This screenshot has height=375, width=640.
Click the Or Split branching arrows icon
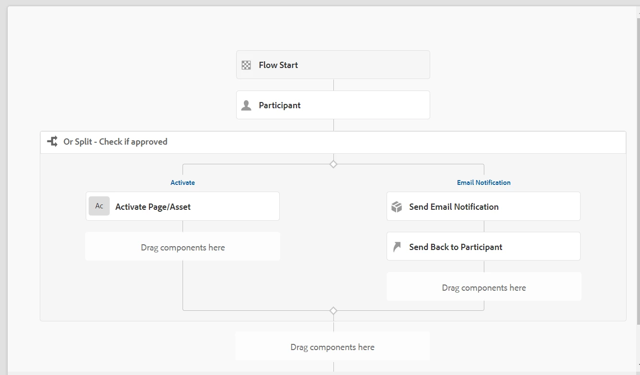point(52,142)
